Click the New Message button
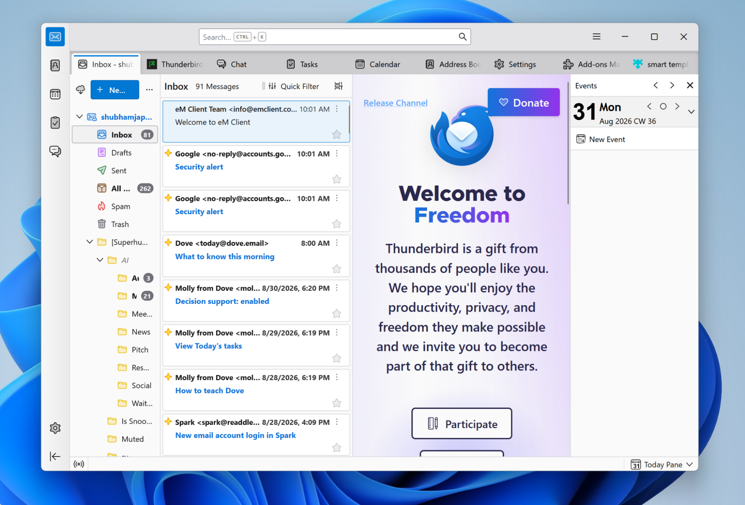 [x=115, y=89]
